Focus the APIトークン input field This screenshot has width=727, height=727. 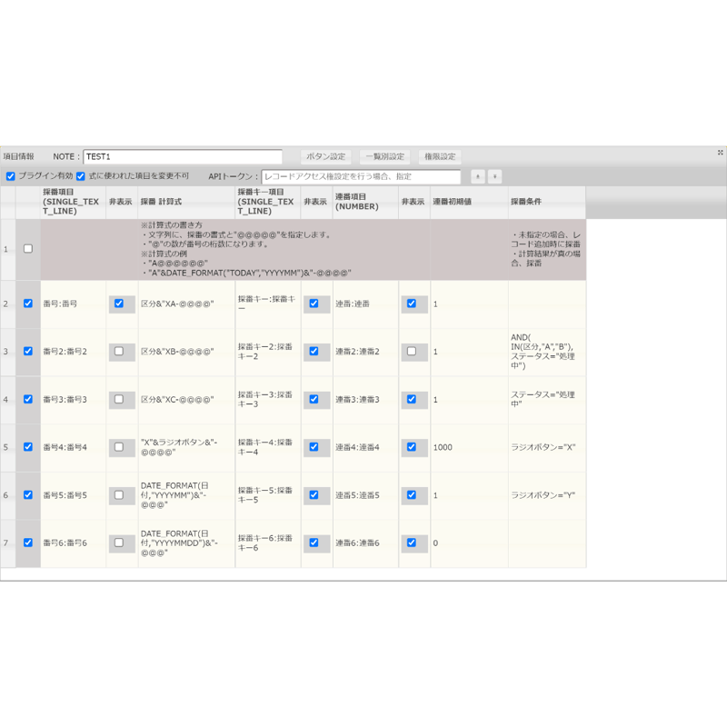(361, 176)
